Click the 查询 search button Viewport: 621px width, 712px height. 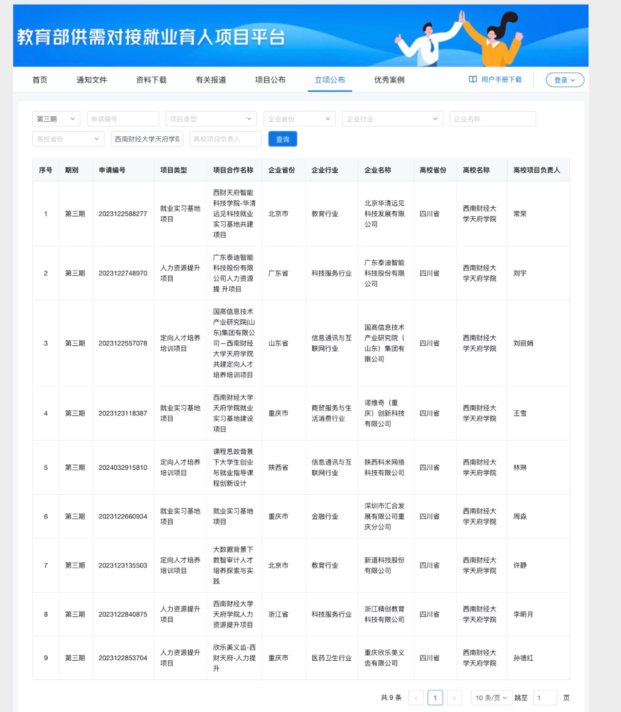[283, 139]
